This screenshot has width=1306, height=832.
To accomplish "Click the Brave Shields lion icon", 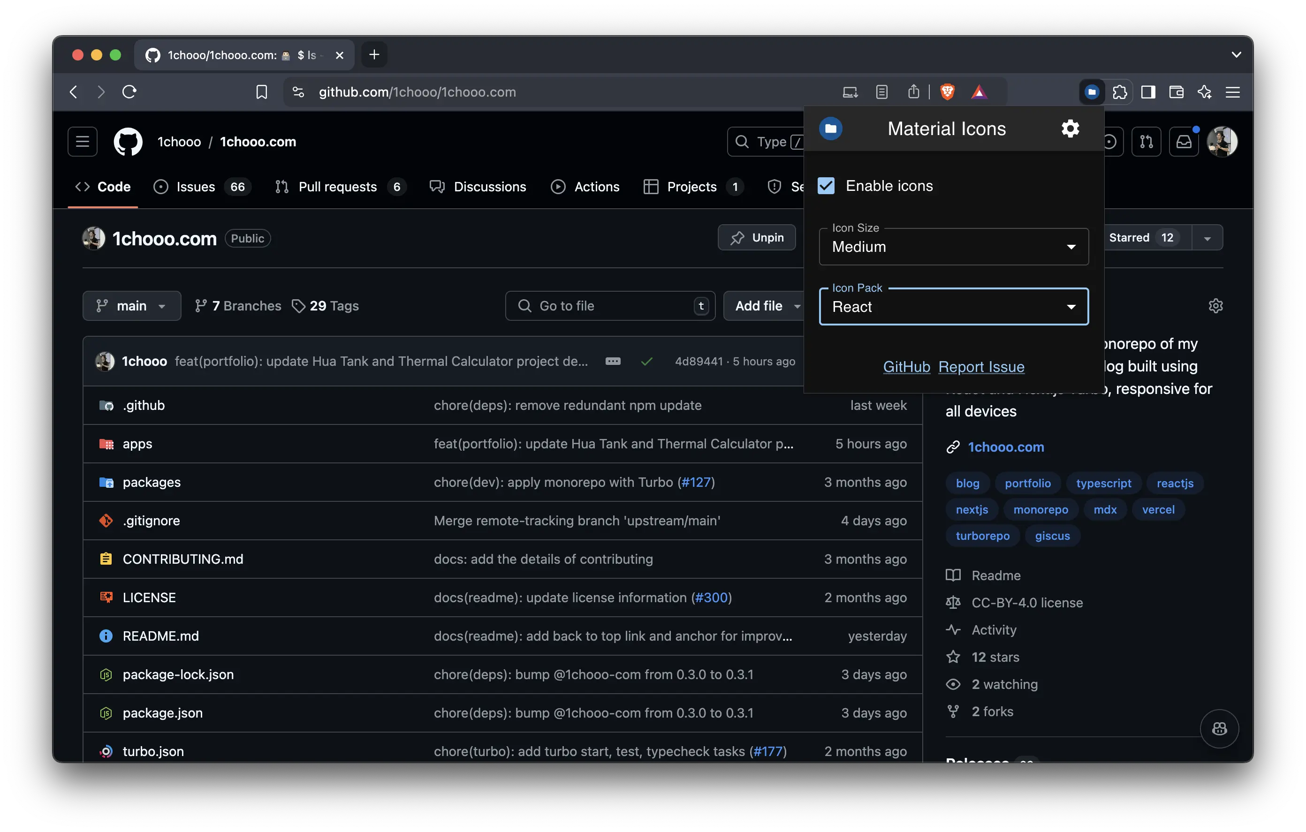I will [x=948, y=92].
